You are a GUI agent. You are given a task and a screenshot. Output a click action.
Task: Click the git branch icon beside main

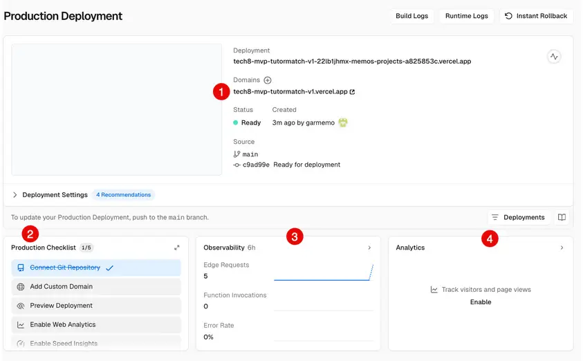237,154
